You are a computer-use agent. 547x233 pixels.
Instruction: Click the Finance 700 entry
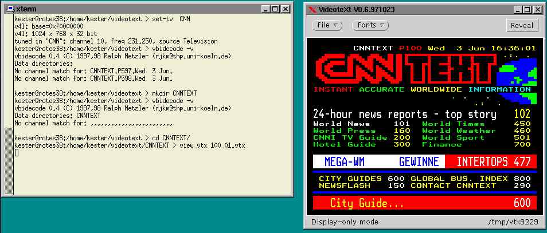[x=476, y=144]
